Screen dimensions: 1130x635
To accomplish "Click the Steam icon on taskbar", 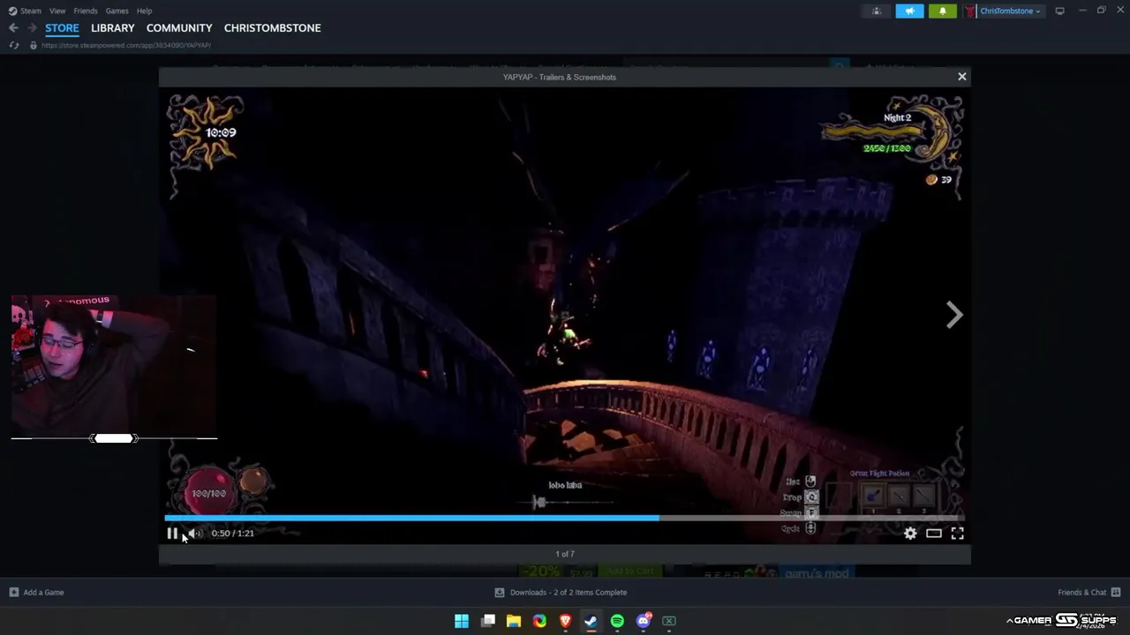I will pos(591,621).
